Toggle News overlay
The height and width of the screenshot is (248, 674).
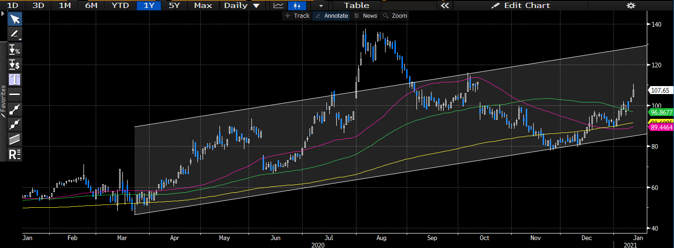click(365, 16)
